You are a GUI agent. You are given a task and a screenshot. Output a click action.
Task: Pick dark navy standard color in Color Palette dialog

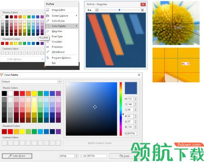pos(52,131)
